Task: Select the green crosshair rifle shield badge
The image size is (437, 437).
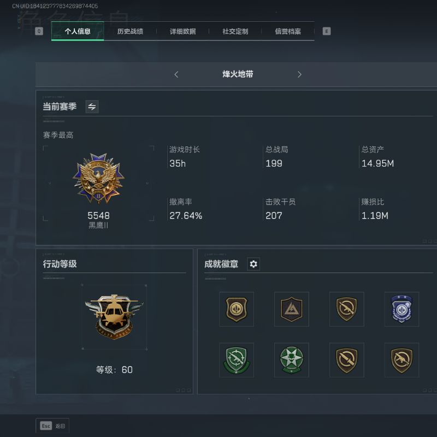Action: [x=237, y=360]
